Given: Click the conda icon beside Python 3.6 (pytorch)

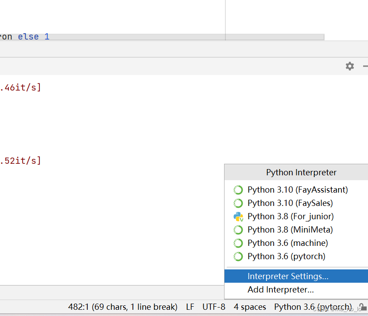Looking at the screenshot, I should click(238, 256).
